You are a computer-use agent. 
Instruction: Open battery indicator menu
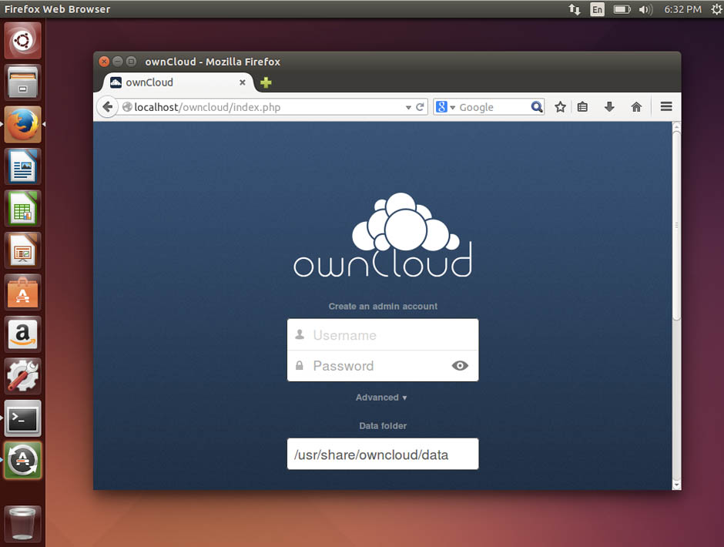(x=622, y=9)
